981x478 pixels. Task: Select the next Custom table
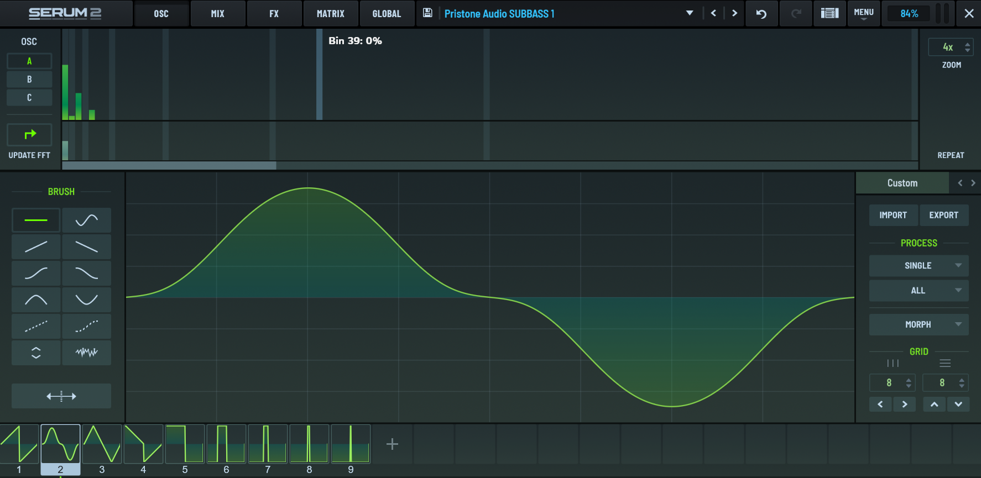(x=973, y=183)
